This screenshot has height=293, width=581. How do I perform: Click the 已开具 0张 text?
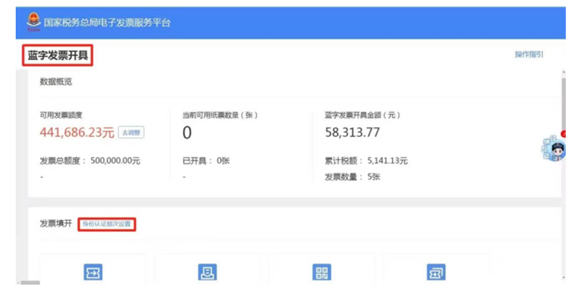click(x=206, y=161)
